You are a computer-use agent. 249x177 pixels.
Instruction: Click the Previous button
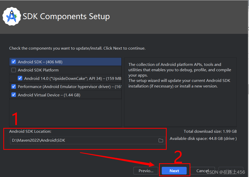(x=146, y=171)
